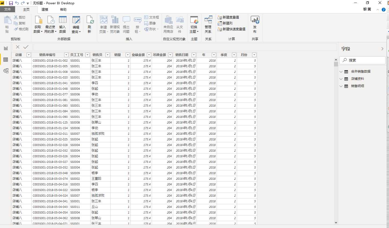Commit formula with the checkmark icon
Image resolution: width=389 pixels, height=228 pixels.
pyautogui.click(x=26, y=47)
